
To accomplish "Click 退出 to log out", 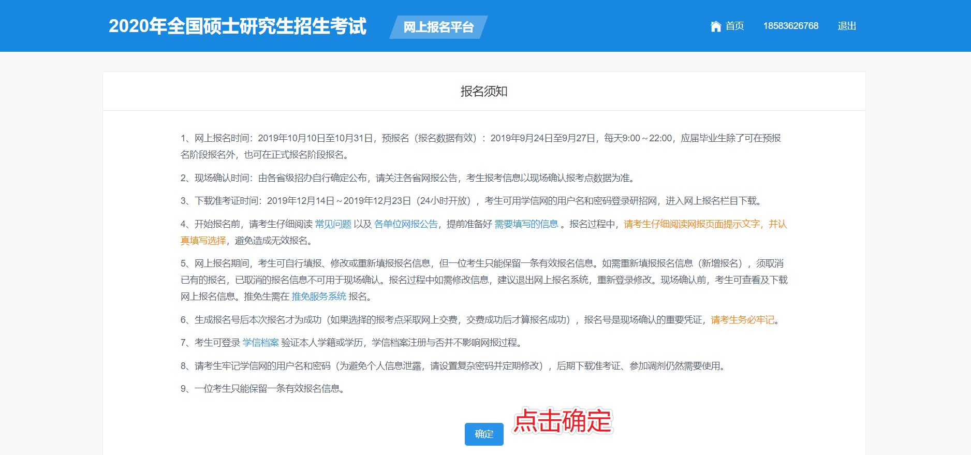I will (x=847, y=26).
